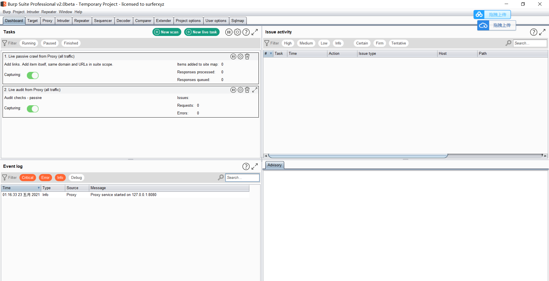549x281 pixels.
Task: Switch to the Proxy tab
Action: [47, 21]
